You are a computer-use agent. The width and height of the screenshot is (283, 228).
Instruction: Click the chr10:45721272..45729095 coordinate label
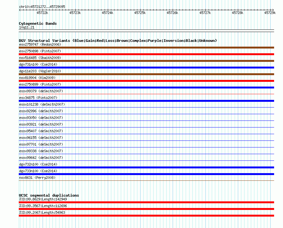coord(42,7)
